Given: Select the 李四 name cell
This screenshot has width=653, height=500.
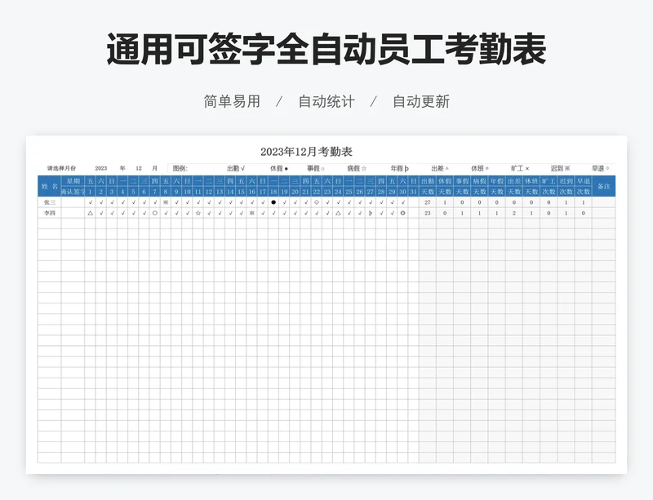Looking at the screenshot, I should tap(50, 213).
